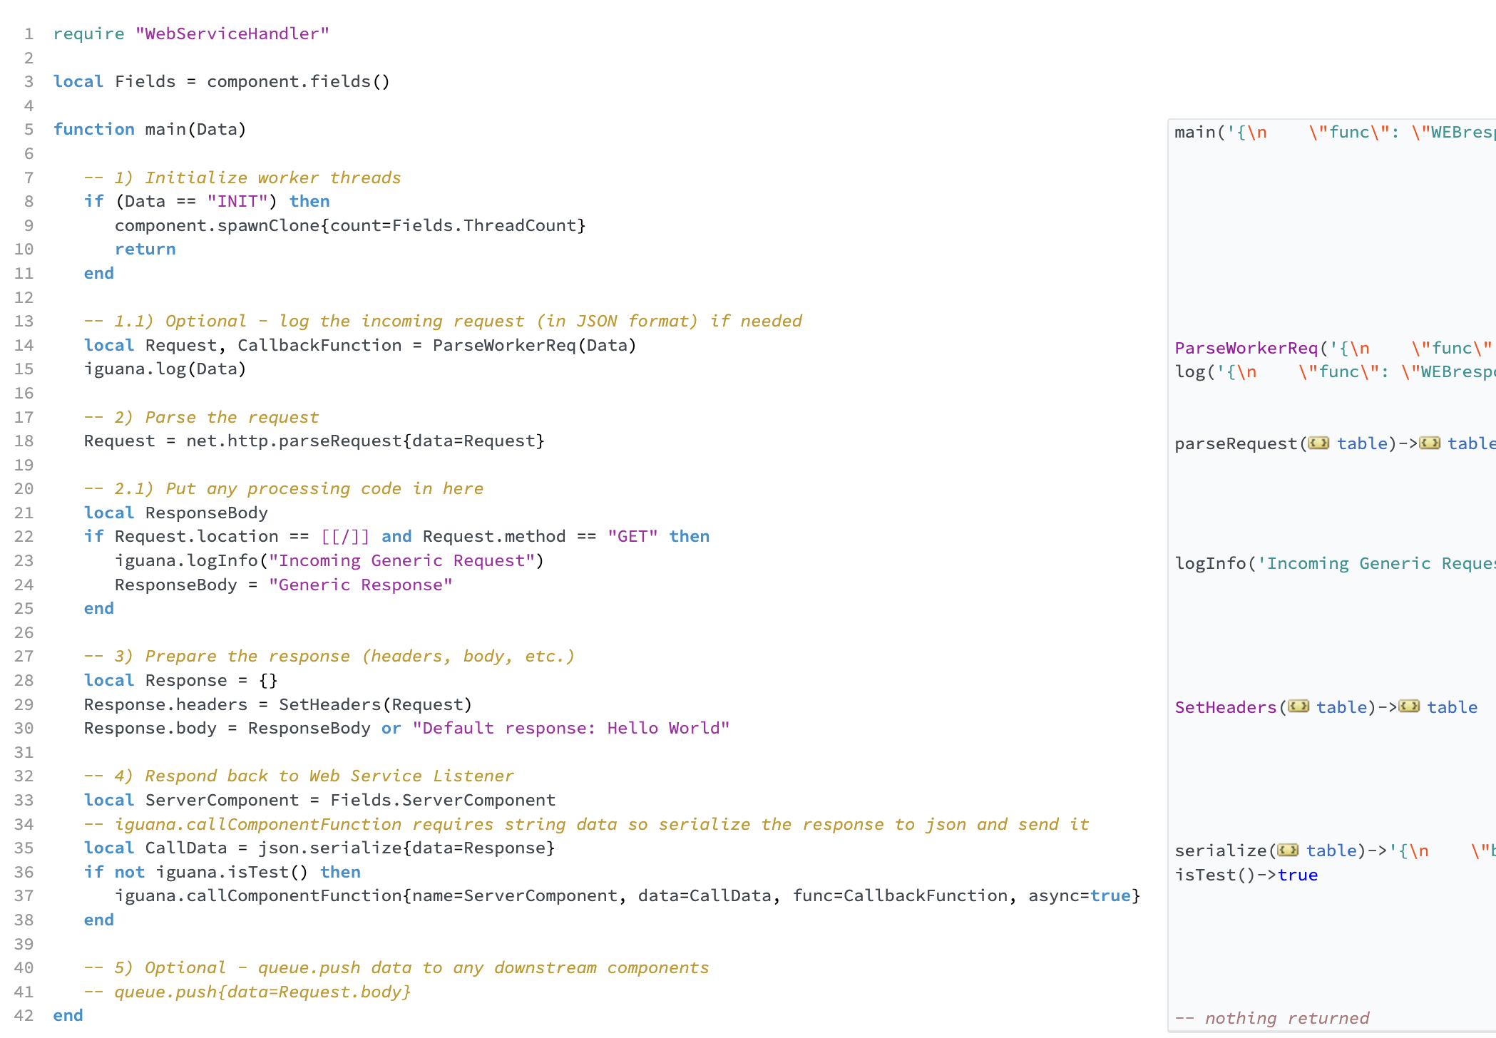Click the SetHeaders returned table icon

point(1409,706)
